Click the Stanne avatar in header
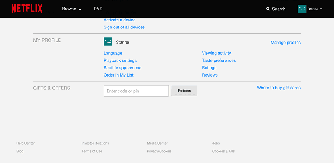The height and width of the screenshot is (163, 334). coord(302,9)
